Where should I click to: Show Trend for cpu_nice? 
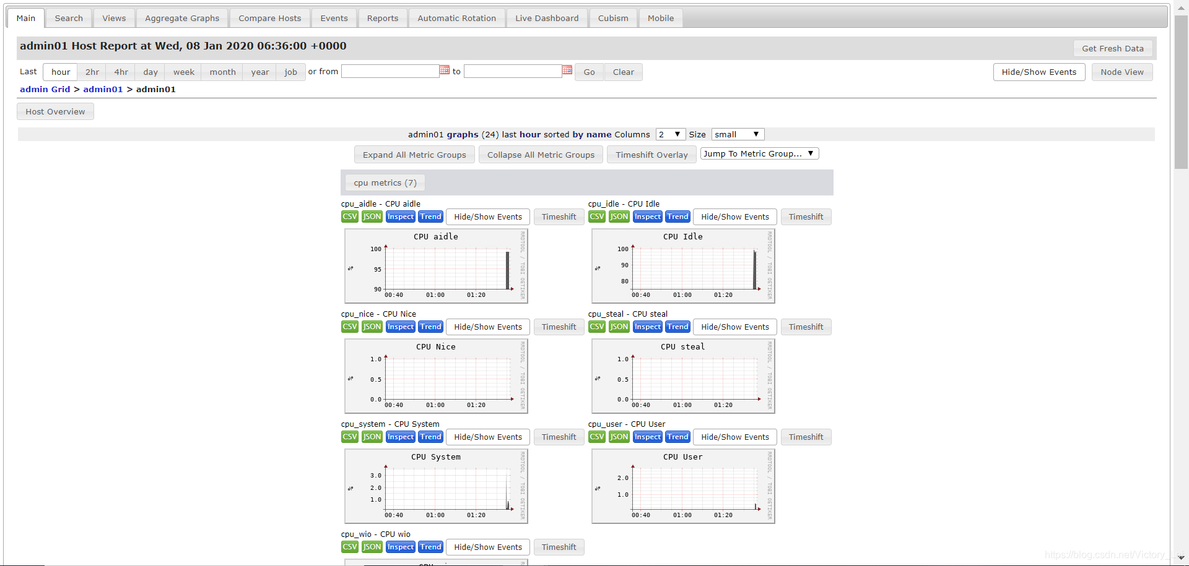pos(430,327)
